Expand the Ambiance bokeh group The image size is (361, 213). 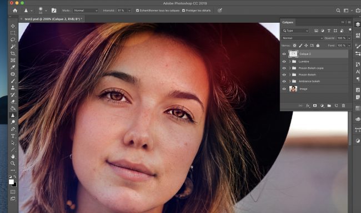pyautogui.click(x=289, y=82)
